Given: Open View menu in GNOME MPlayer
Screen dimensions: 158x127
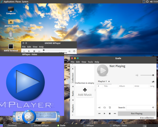Looking at the screenshot, I should point(35,47).
